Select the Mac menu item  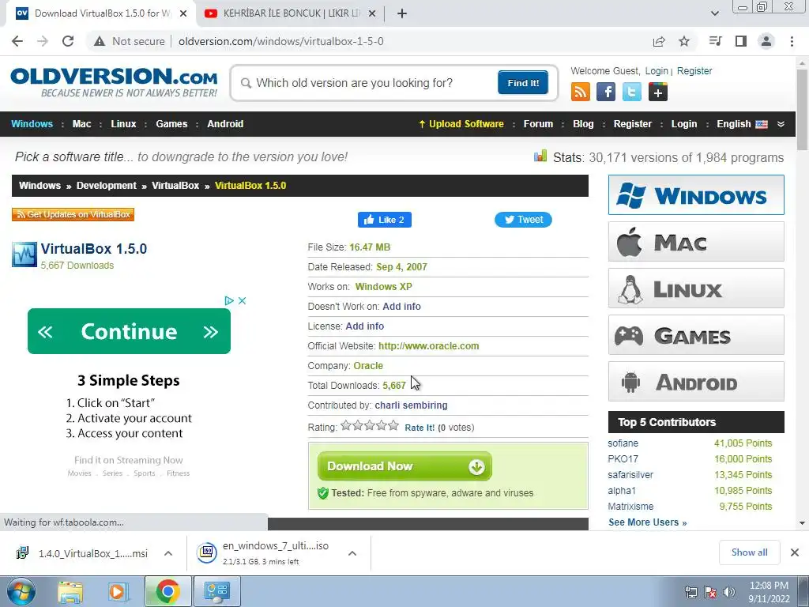pyautogui.click(x=81, y=124)
